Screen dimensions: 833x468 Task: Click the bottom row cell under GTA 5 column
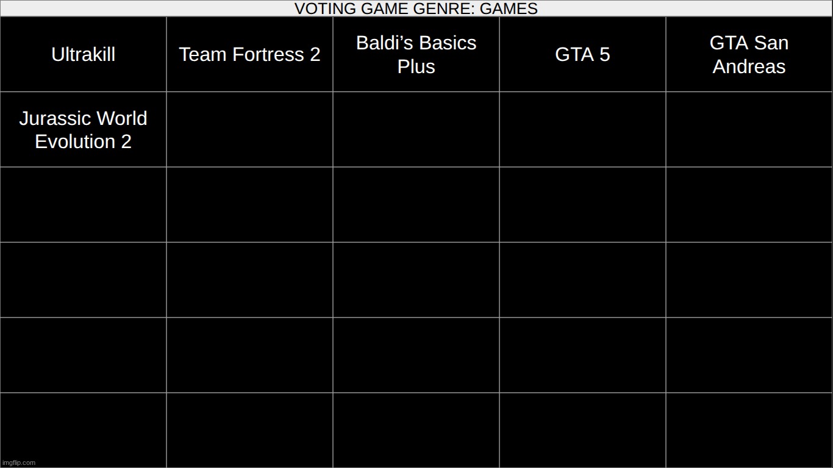(582, 430)
